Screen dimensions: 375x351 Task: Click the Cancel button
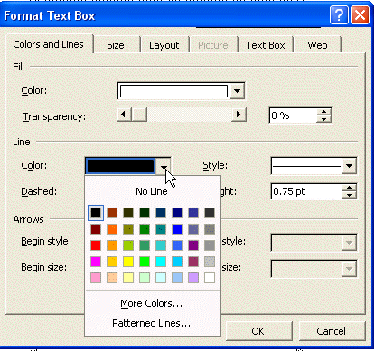coord(331,331)
